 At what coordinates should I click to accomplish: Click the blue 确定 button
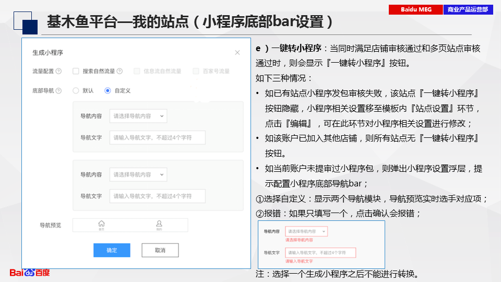point(112,250)
